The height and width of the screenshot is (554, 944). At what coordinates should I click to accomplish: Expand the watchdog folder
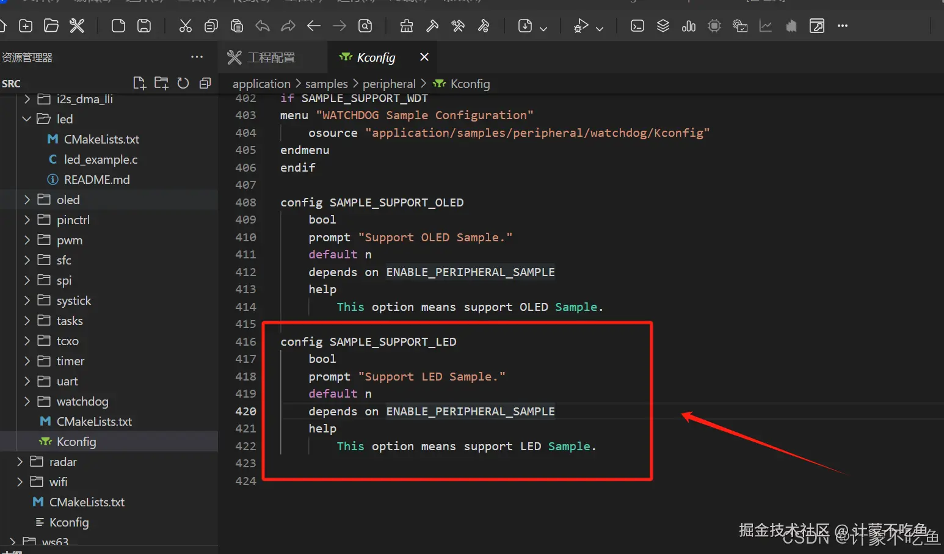[27, 401]
